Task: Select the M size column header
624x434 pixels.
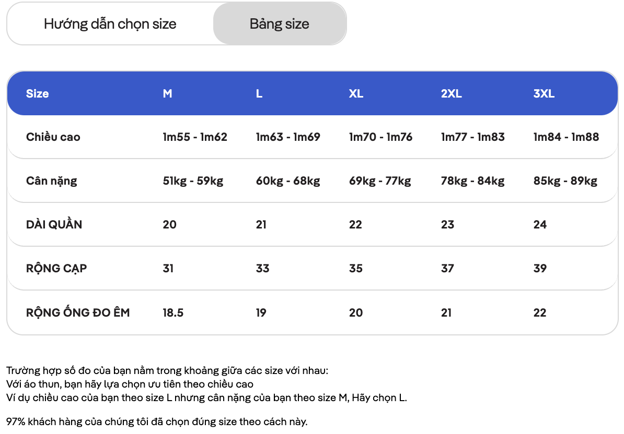Action: 168,94
